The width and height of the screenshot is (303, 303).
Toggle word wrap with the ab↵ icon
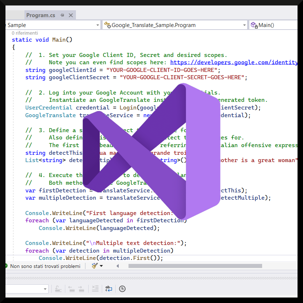pos(108,289)
